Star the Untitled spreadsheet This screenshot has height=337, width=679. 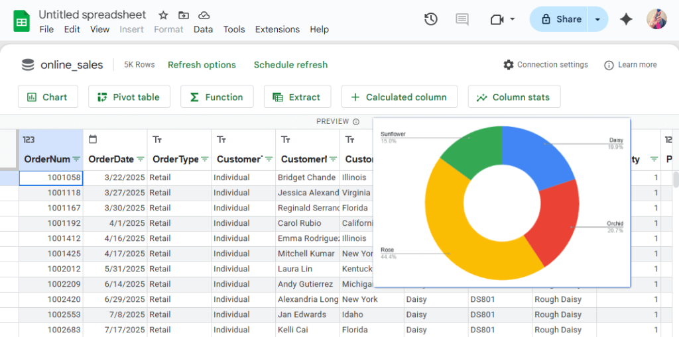pos(162,15)
